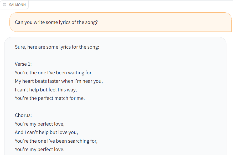Click the line 'You're the one I've been searching for'
233x155 pixels.
pos(56,141)
